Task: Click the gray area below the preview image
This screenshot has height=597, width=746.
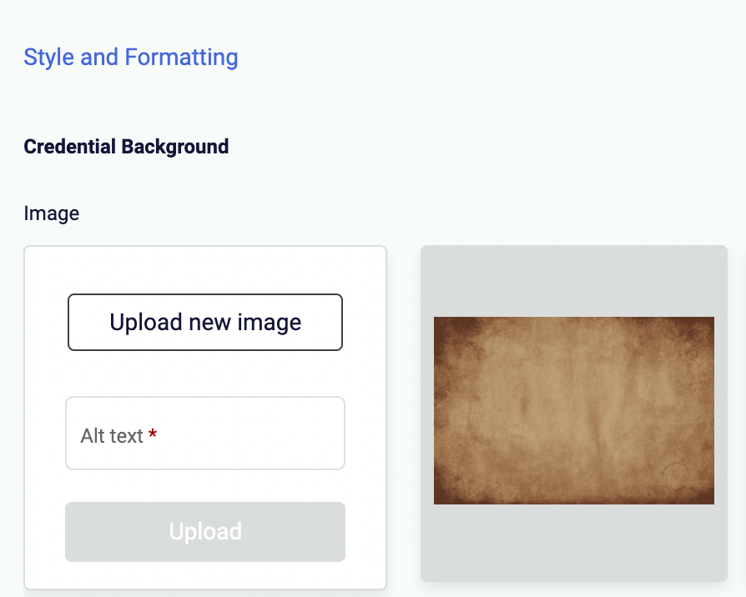Action: [x=574, y=542]
